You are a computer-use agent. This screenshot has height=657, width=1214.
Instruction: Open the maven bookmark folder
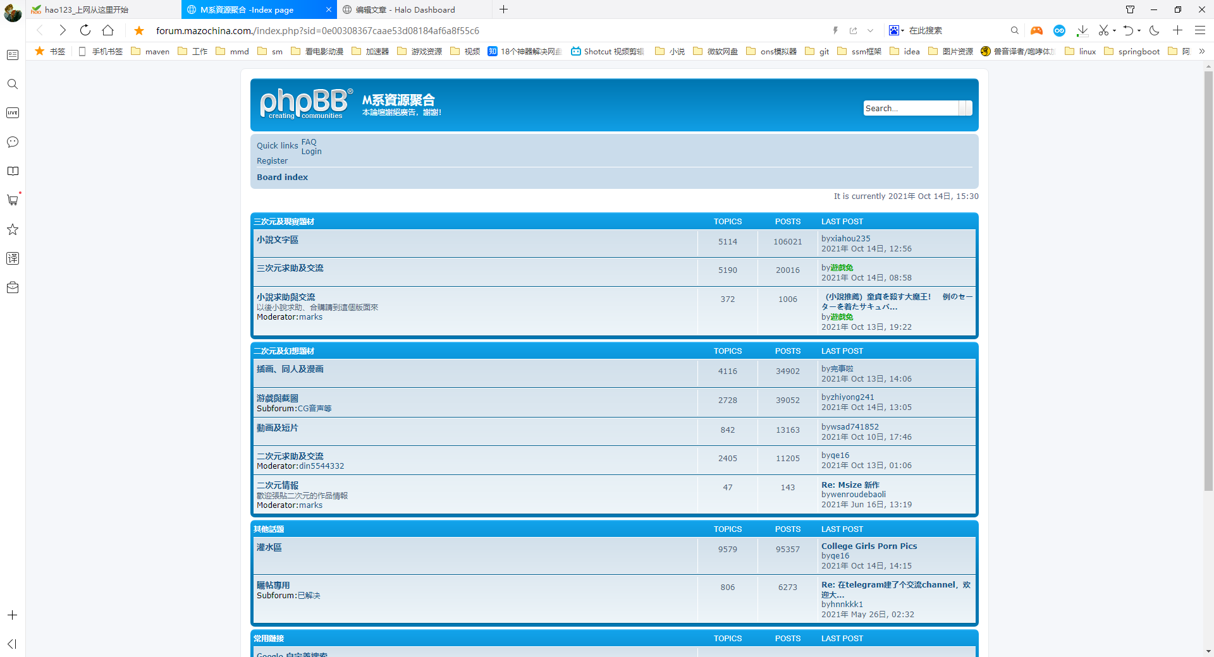tap(150, 51)
